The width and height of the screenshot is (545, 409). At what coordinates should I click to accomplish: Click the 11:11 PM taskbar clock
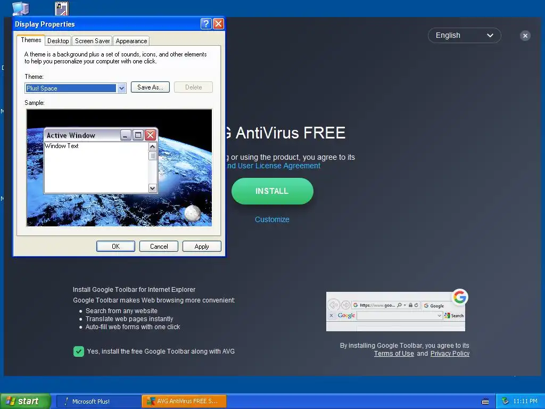coord(525,401)
